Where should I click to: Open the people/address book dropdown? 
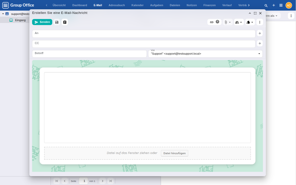(x=239, y=22)
